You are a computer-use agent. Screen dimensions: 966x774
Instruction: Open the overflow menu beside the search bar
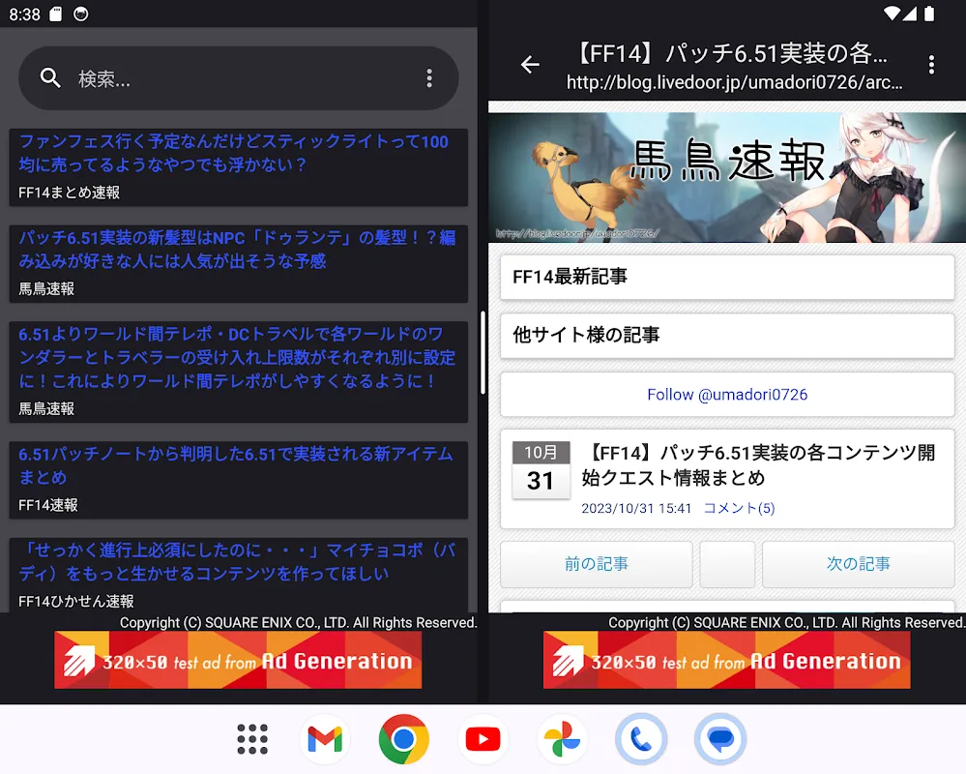click(429, 78)
